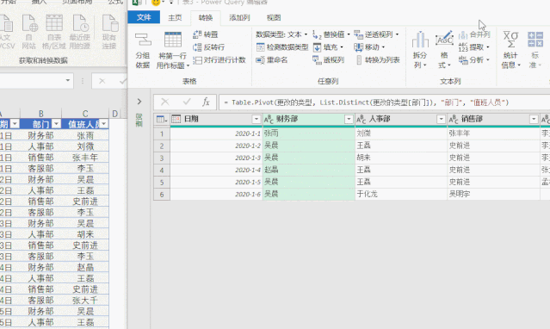
Task: Open the 数据类型: 文本 dropdown
Action: (x=281, y=34)
